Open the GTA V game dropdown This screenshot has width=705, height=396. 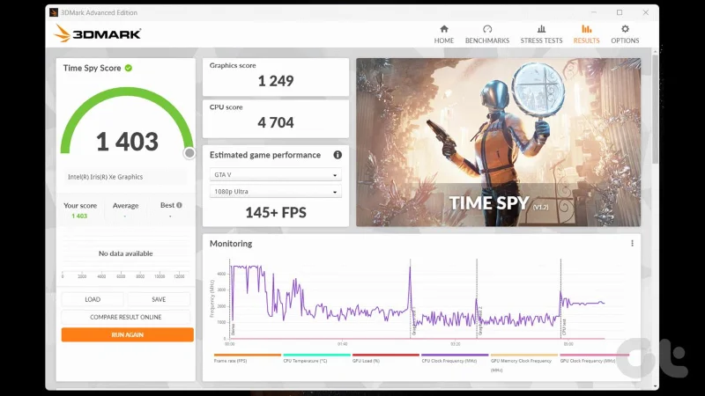coord(276,174)
